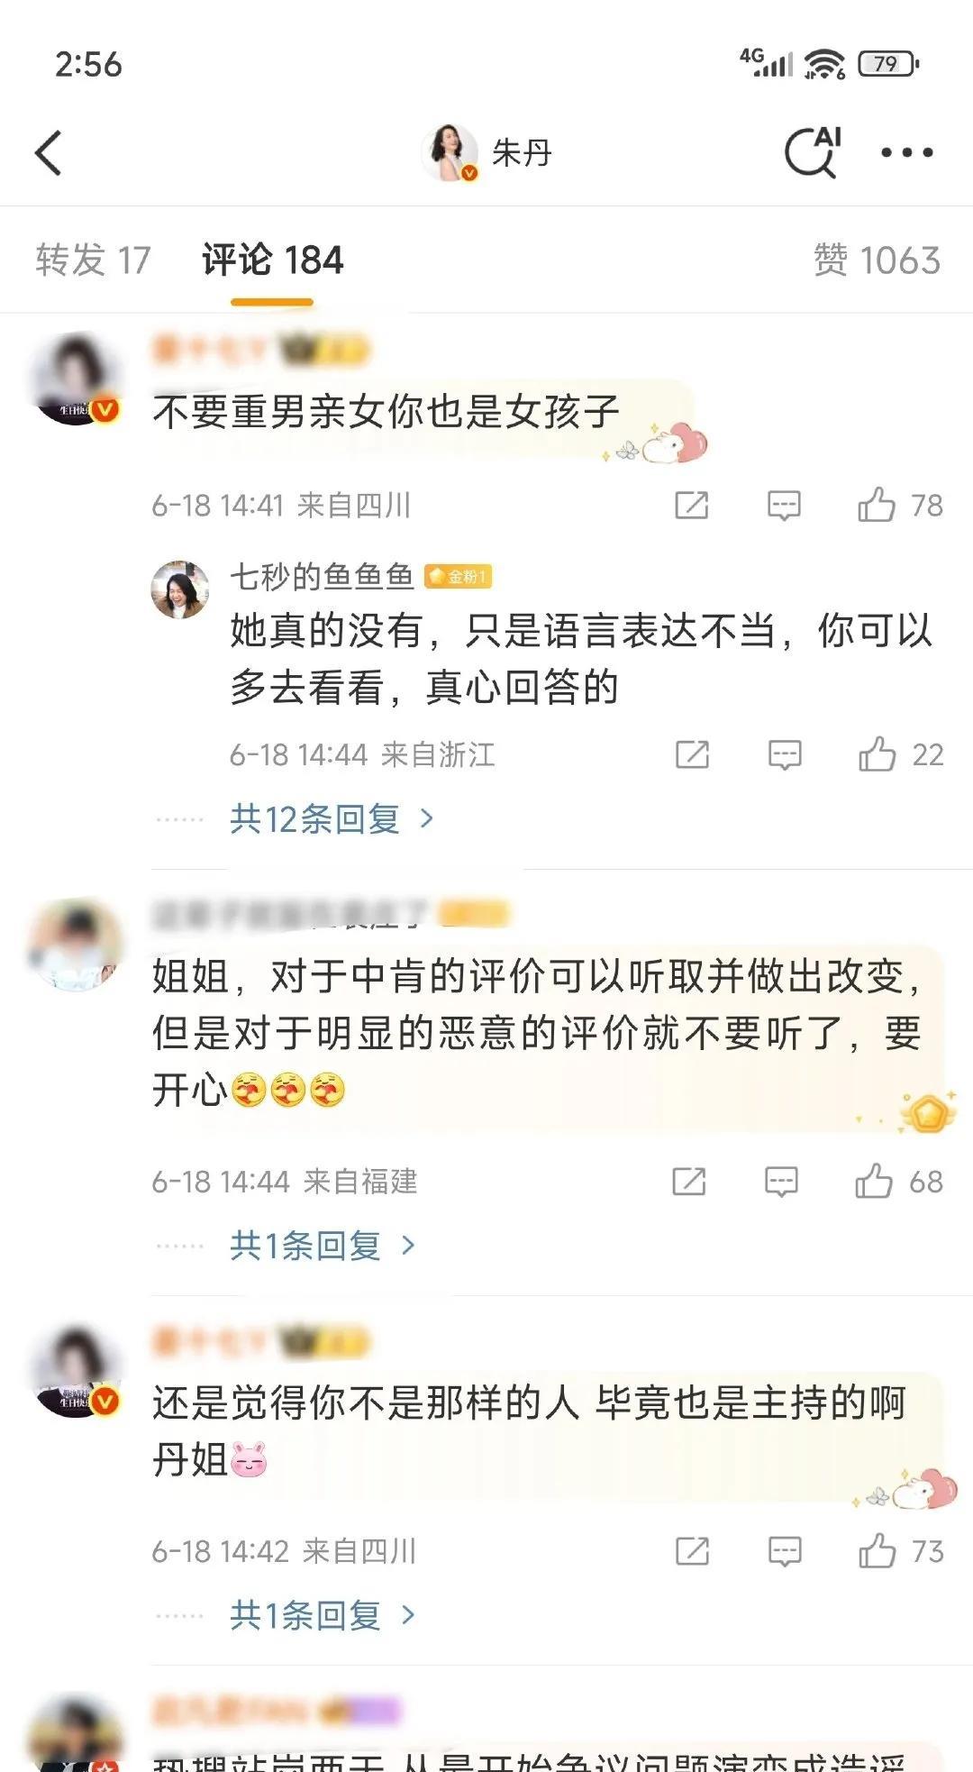Expand 共1条回复 under the 14:42 comment

323,1615
